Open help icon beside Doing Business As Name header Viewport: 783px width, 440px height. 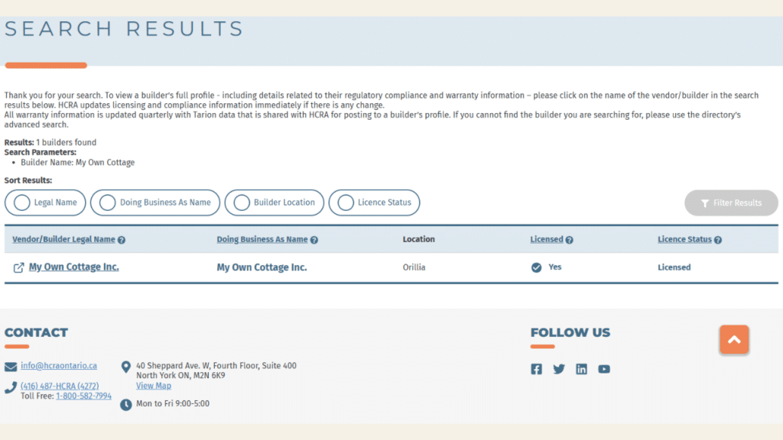pos(314,240)
